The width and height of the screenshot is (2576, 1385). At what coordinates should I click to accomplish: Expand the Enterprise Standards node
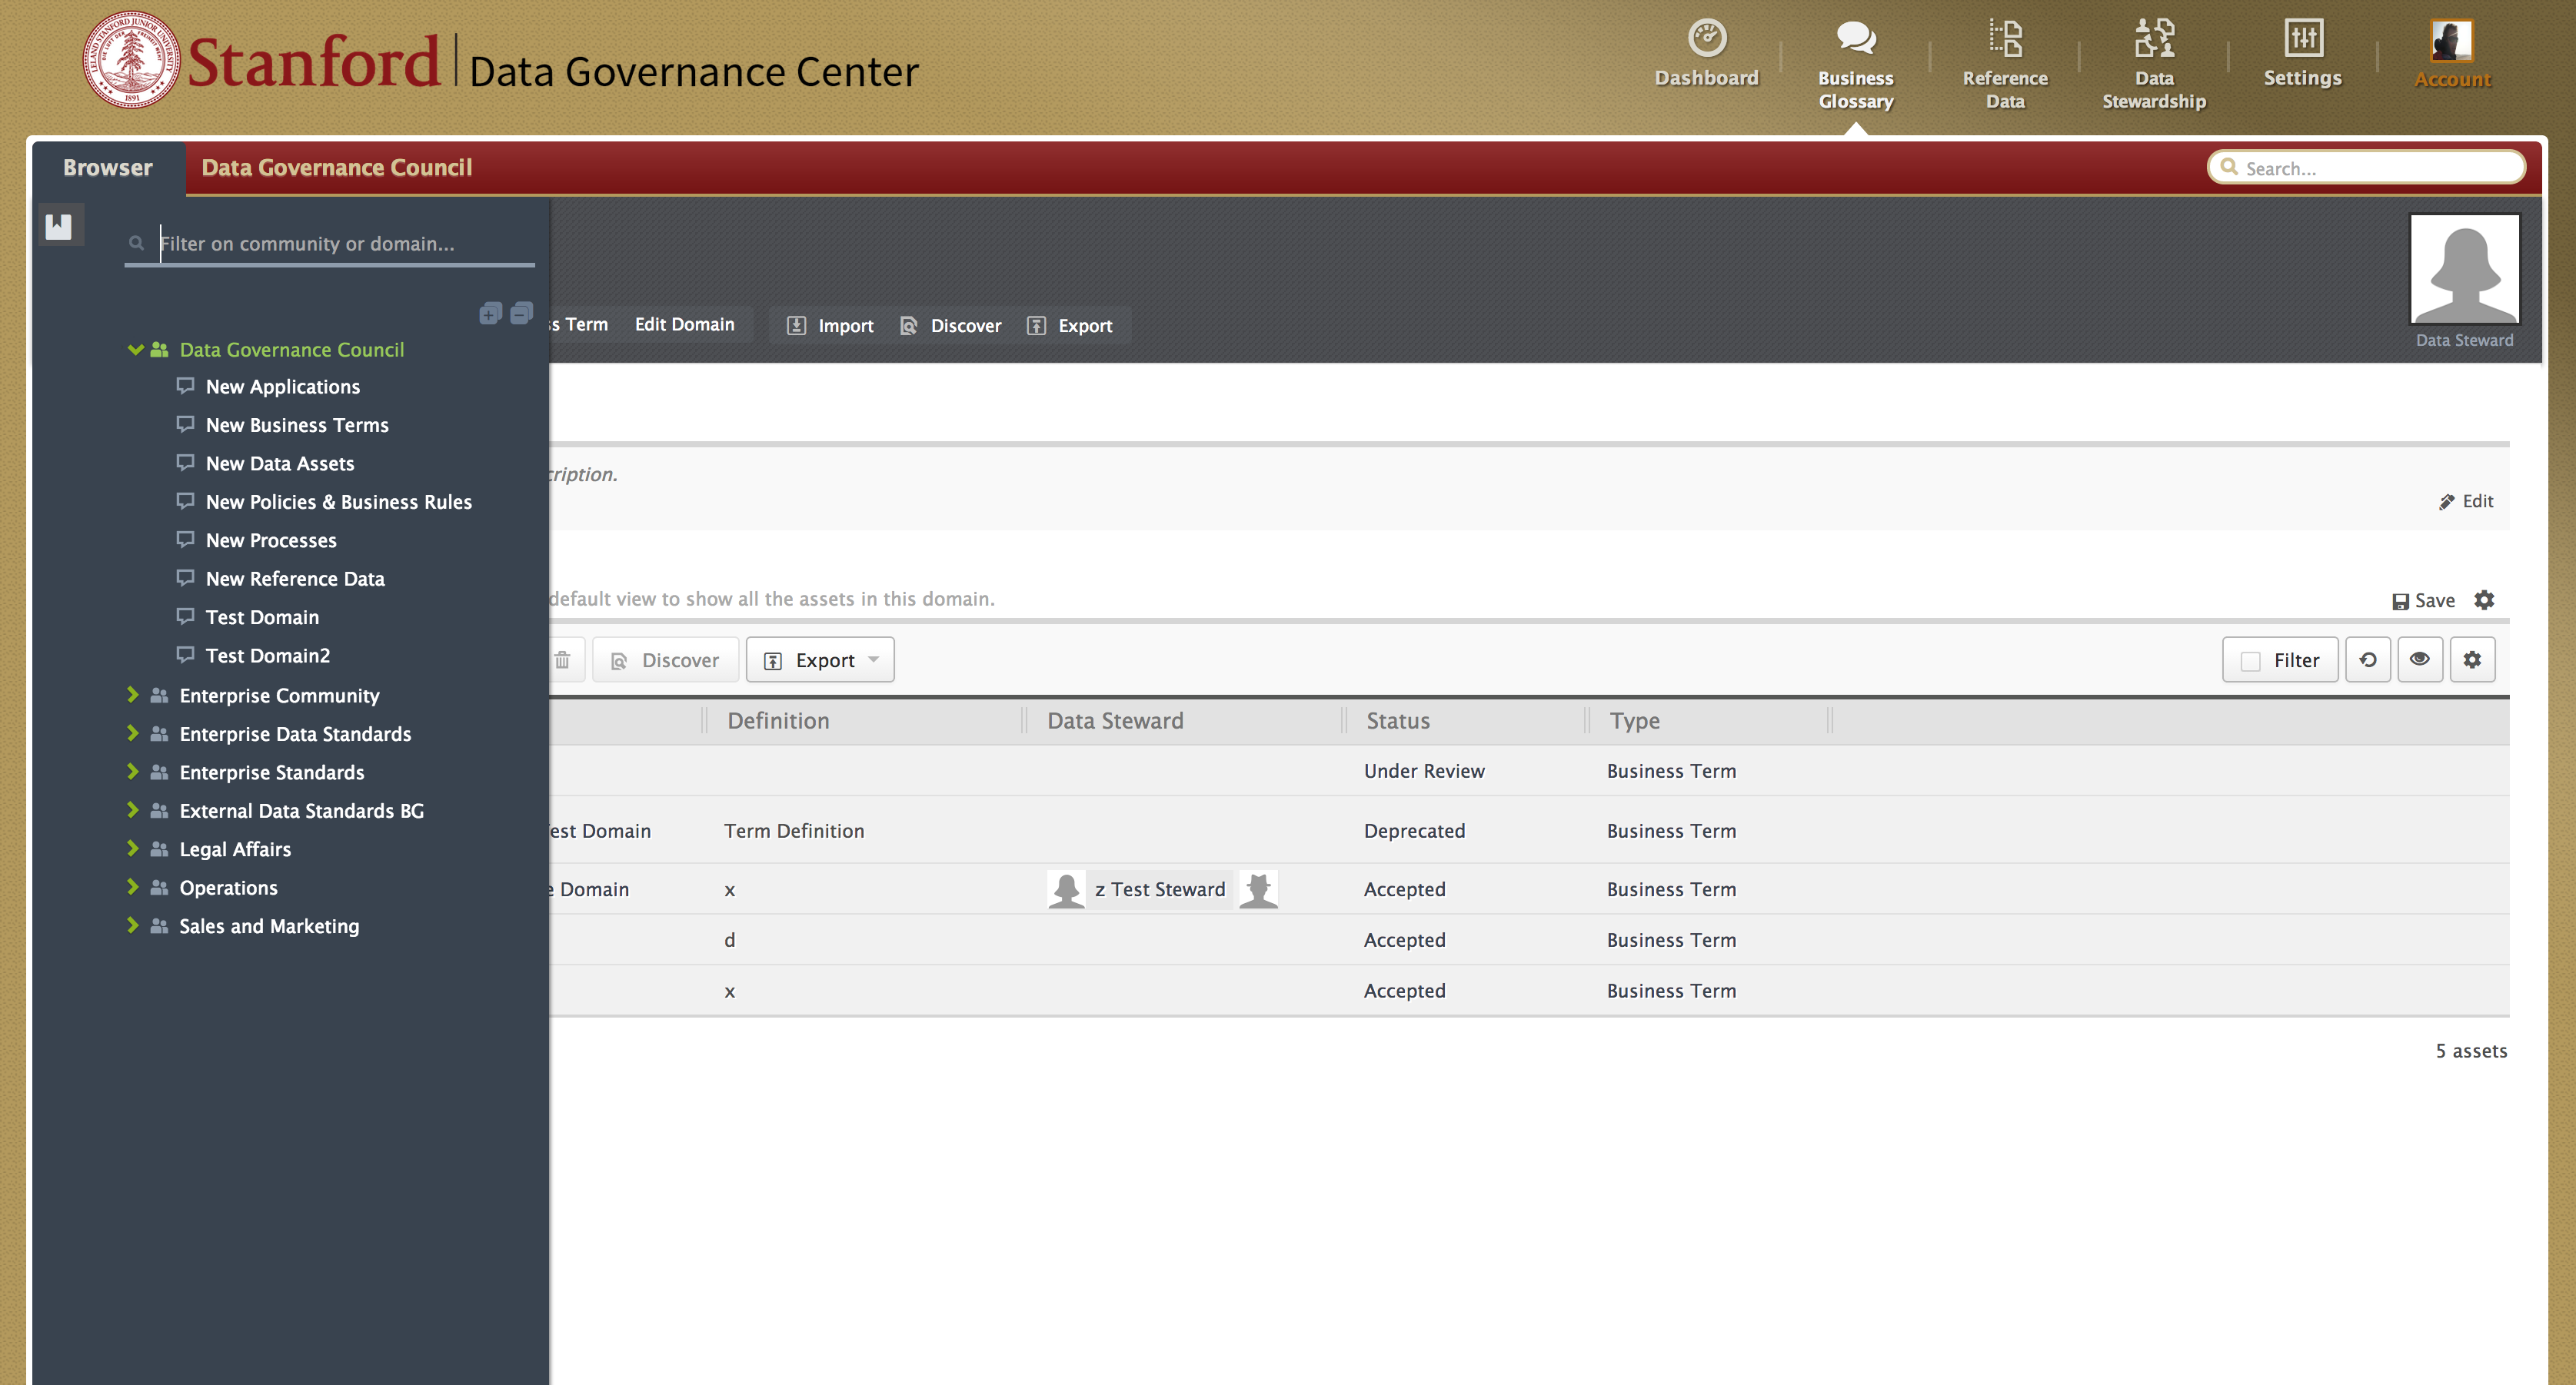click(133, 772)
